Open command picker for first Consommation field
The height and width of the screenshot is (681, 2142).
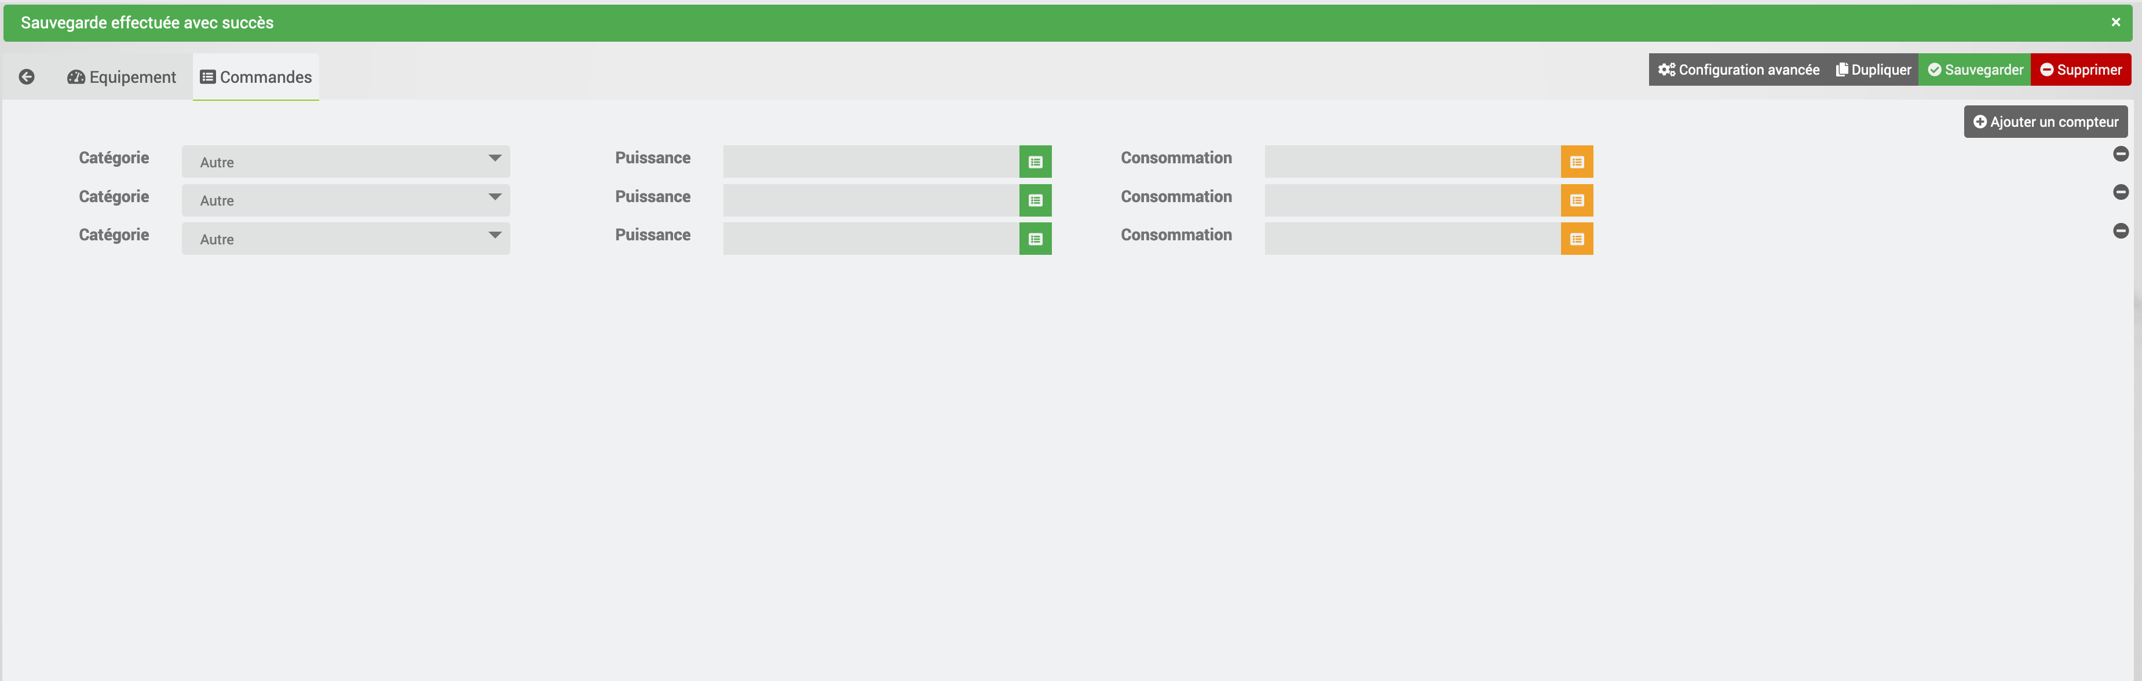coord(1576,162)
